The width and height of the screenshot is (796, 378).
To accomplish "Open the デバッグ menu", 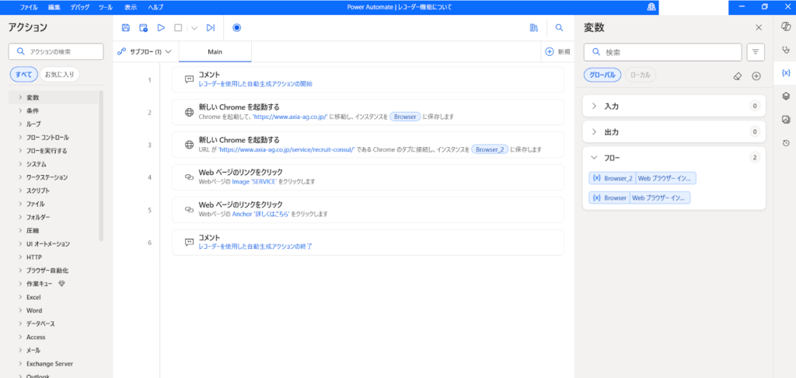I will point(79,7).
